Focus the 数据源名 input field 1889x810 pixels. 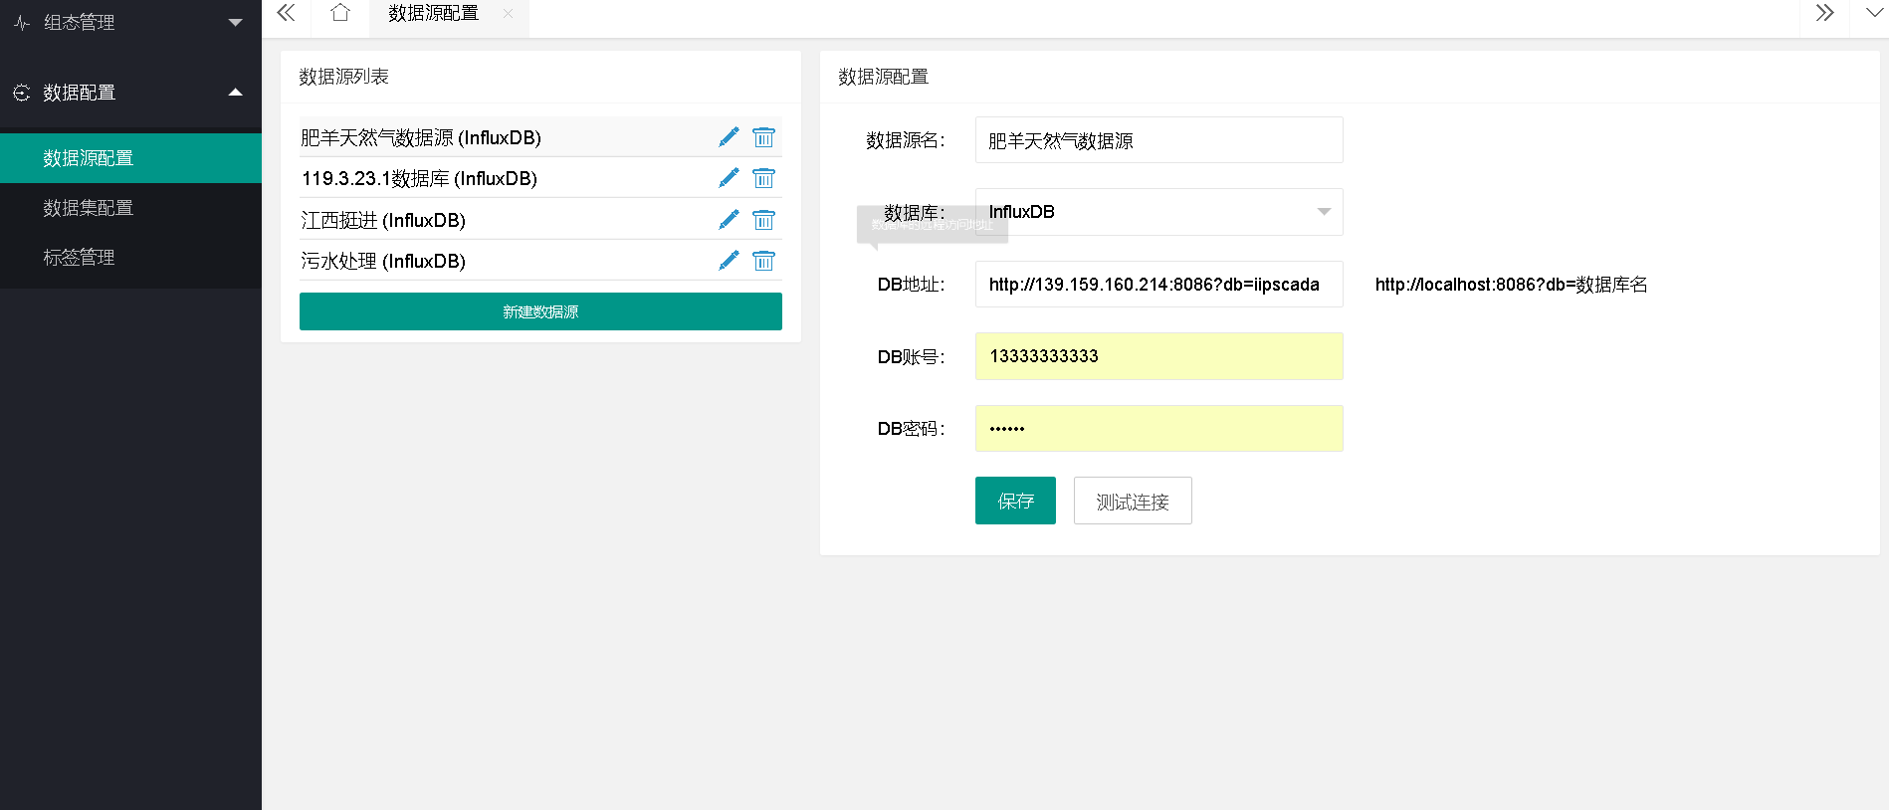[1159, 140]
